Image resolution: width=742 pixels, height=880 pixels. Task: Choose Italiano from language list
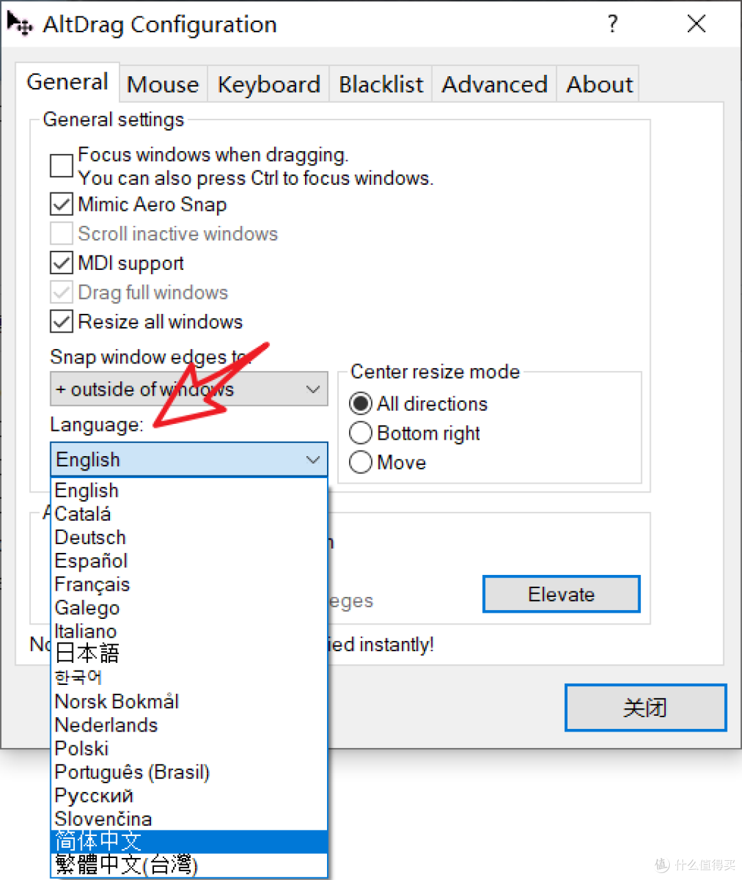[x=190, y=631]
